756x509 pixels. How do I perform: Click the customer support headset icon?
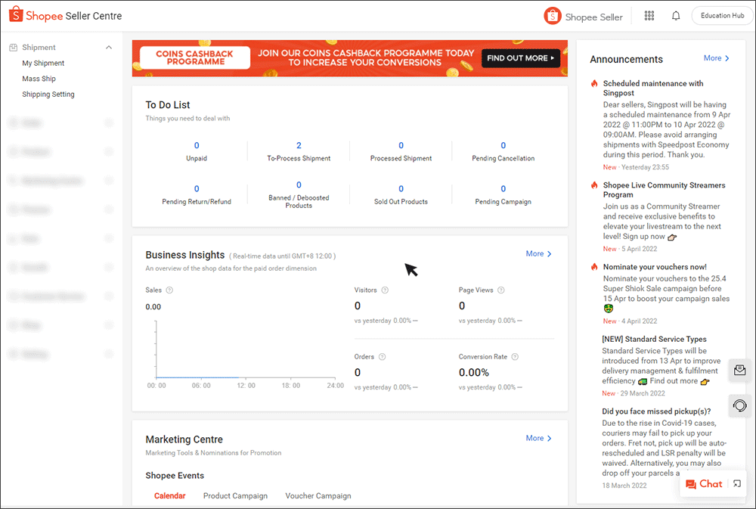tap(739, 405)
